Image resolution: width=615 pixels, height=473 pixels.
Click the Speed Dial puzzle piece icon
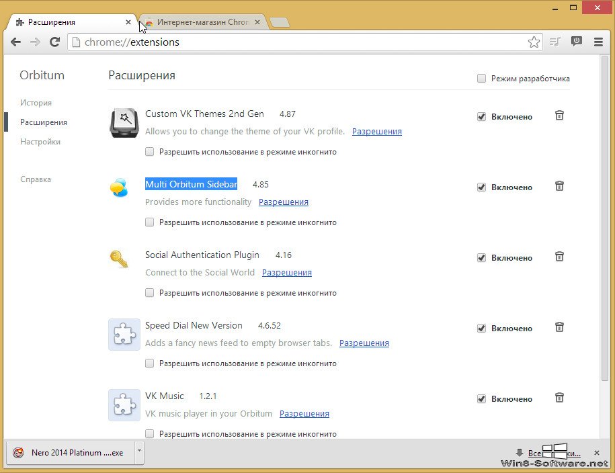(x=124, y=335)
